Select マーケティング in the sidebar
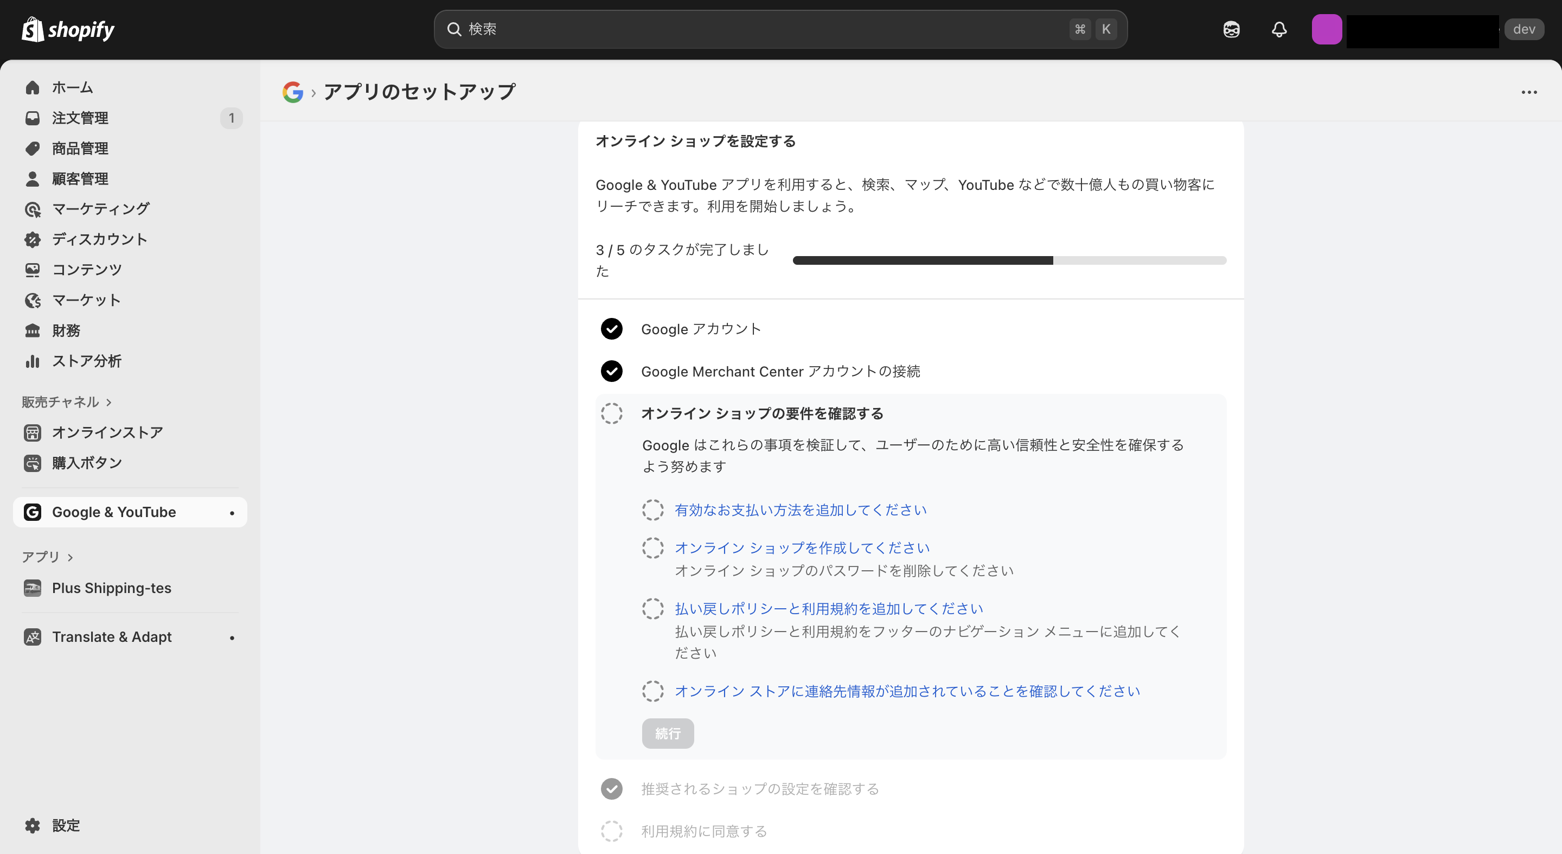The width and height of the screenshot is (1562, 854). (x=130, y=209)
